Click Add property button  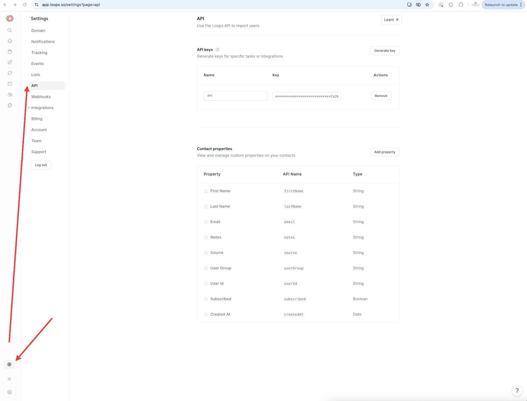click(x=385, y=152)
